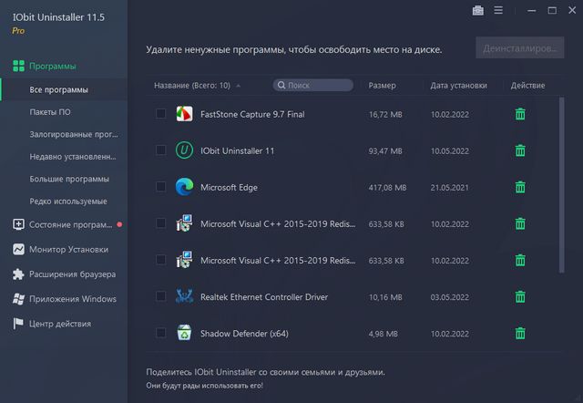Viewport: 583px width, 403px height.
Task: Open the hamburger options menu
Action: (x=498, y=11)
